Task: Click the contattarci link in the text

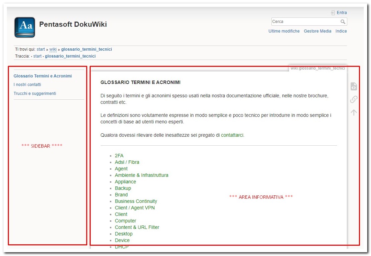Action: tap(232, 135)
